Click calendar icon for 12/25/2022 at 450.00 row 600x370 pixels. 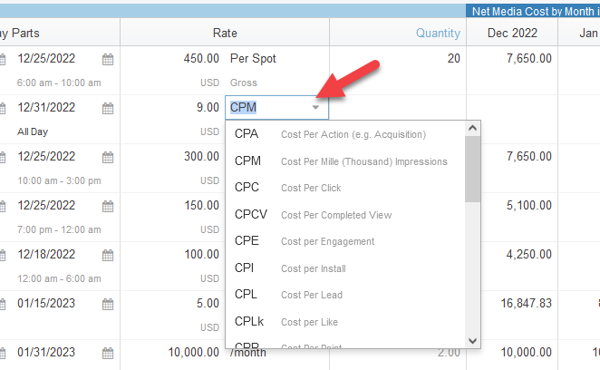[108, 59]
